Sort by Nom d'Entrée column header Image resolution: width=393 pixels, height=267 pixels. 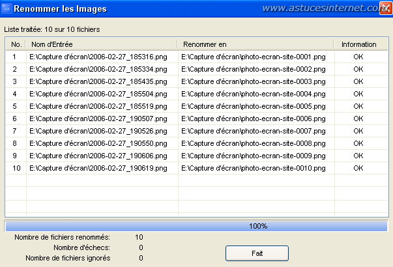tap(101, 44)
